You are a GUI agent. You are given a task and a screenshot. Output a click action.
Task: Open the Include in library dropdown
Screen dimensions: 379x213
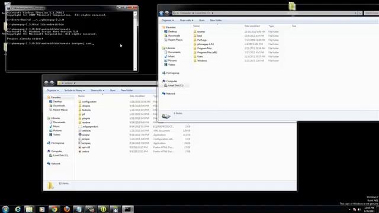[x=75, y=91]
